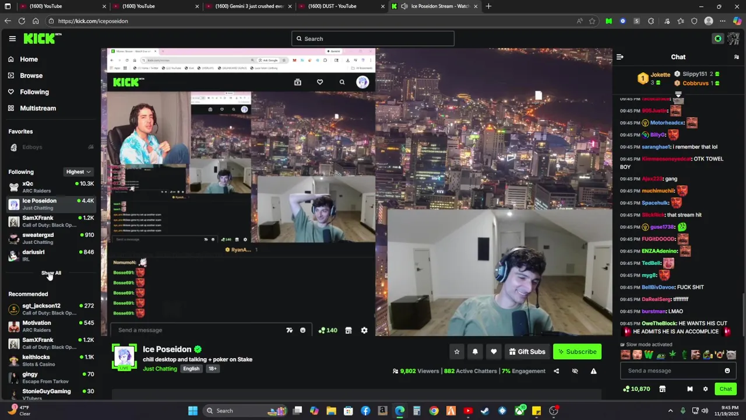Click emote quick-pick green W in chat

pos(649,355)
